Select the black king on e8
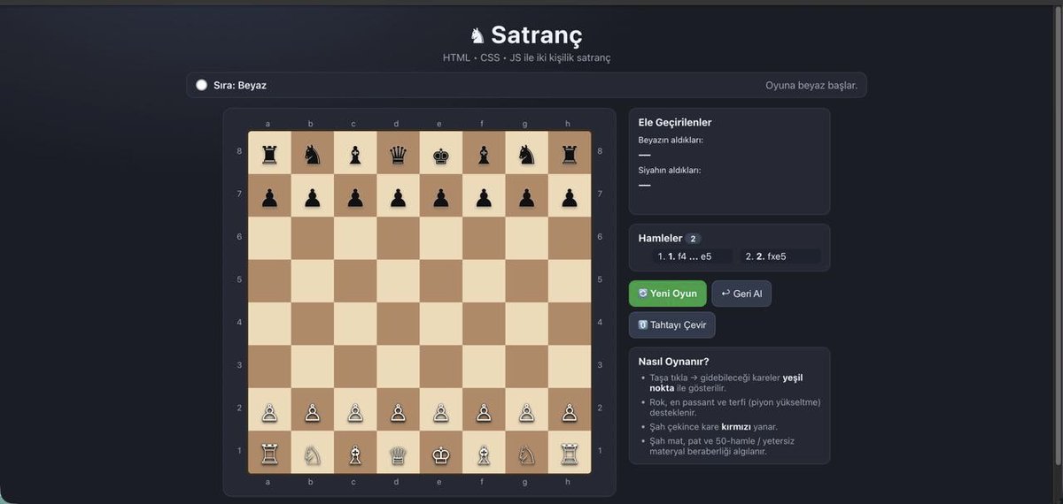This screenshot has width=1063, height=504. click(x=441, y=156)
